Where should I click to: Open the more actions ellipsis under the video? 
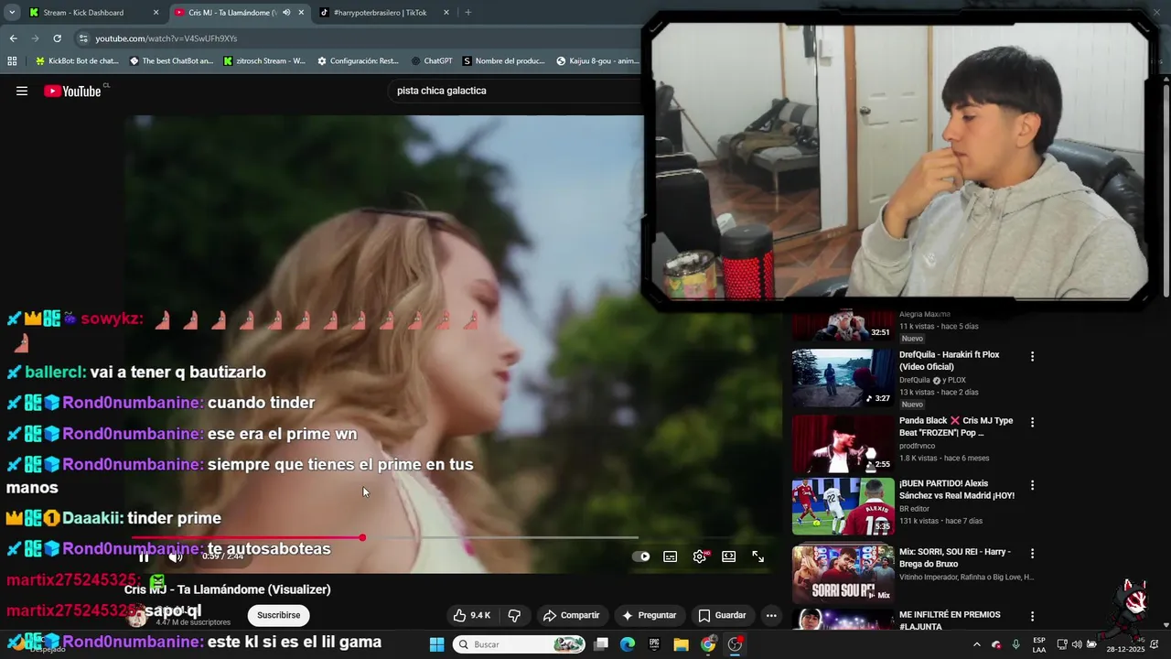pos(771,615)
